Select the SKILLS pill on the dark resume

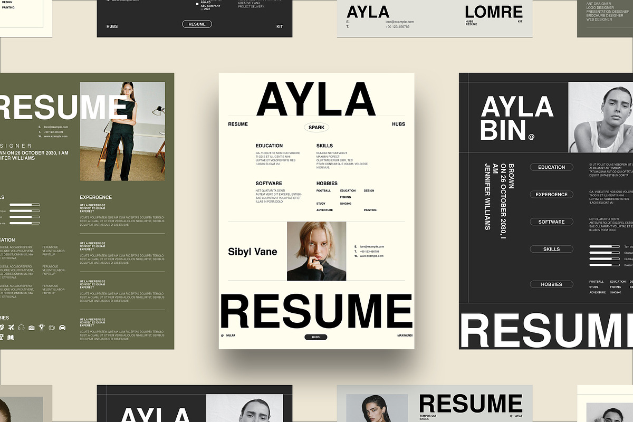coord(551,249)
